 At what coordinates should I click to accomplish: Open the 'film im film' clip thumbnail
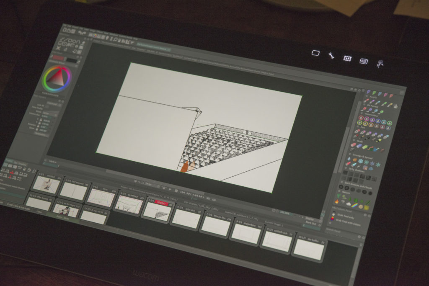tap(216, 227)
